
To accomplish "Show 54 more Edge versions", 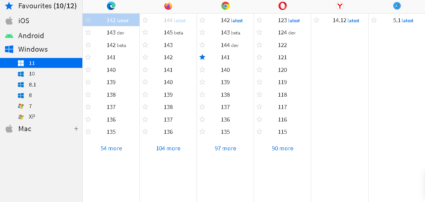I will point(111,148).
